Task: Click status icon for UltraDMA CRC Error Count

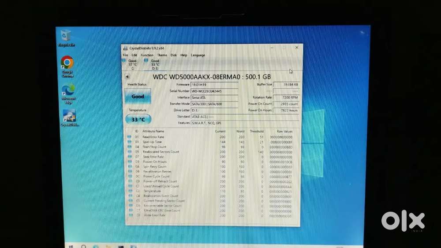Action: pos(131,210)
